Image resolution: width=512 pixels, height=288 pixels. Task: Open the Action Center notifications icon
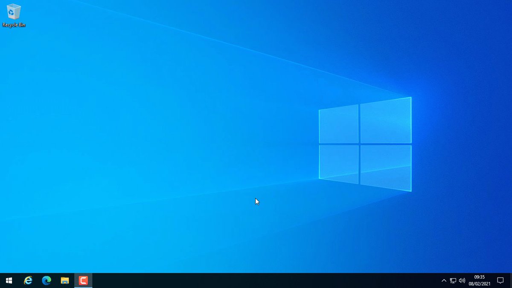pos(500,280)
